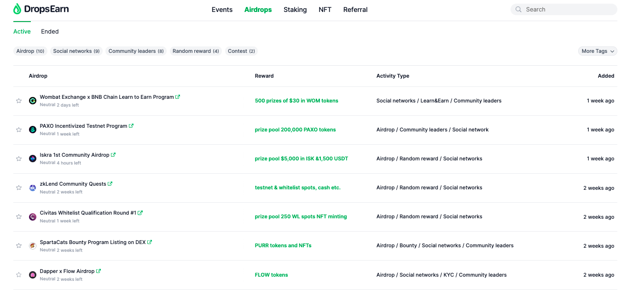Click reward 'prize pool 200,000 PAXO tokens'
627x290 pixels.
pos(296,130)
